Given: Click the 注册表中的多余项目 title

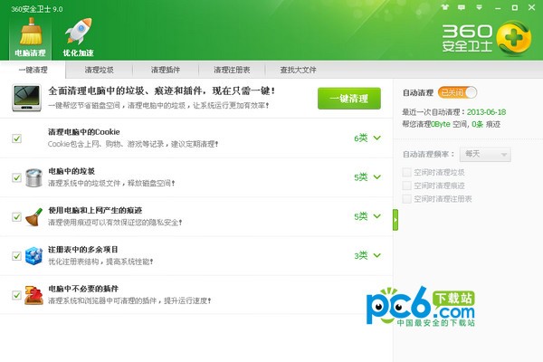Looking at the screenshot, I should coord(83,250).
